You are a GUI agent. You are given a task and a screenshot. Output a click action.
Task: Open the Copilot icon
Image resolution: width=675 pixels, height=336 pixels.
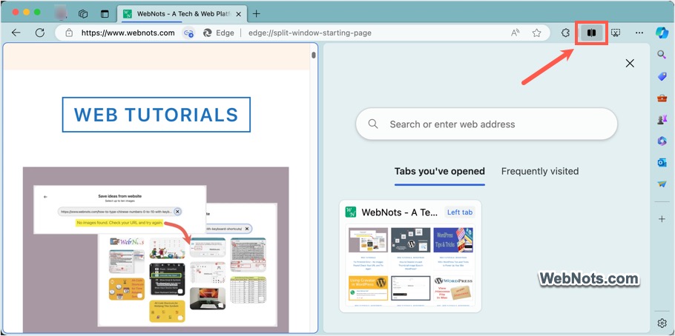pyautogui.click(x=662, y=33)
